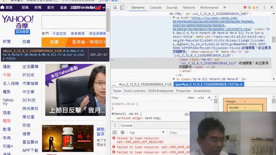Screen dimensions: 276x155
Task: Open 新聞 in the Yahoo top bar
Action: coord(38,8)
